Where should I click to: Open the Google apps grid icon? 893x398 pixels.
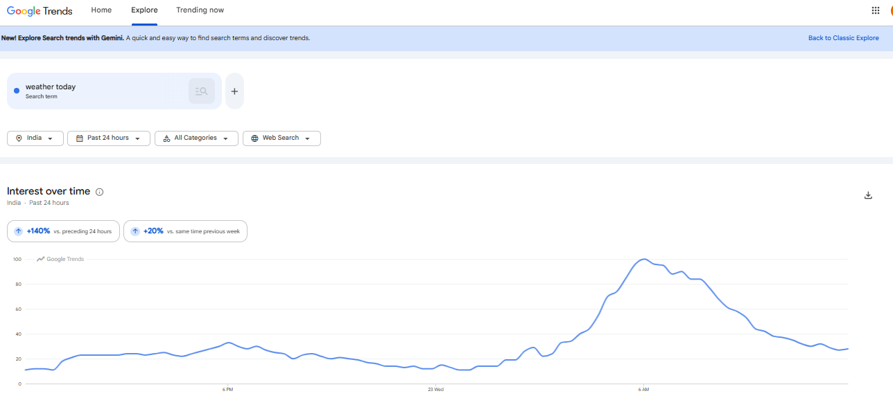click(x=875, y=10)
